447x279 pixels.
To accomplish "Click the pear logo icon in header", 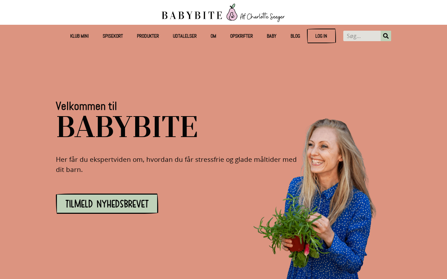I will click(232, 13).
